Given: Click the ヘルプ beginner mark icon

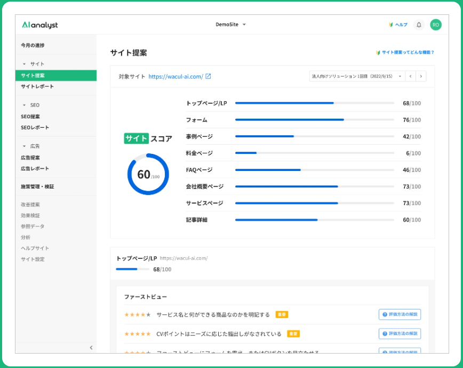Looking at the screenshot, I should point(390,25).
